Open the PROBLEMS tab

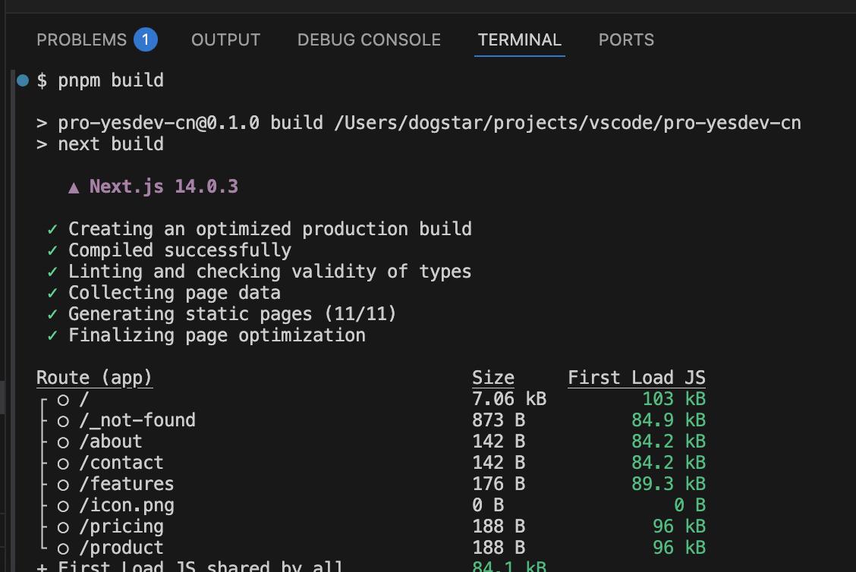(81, 40)
